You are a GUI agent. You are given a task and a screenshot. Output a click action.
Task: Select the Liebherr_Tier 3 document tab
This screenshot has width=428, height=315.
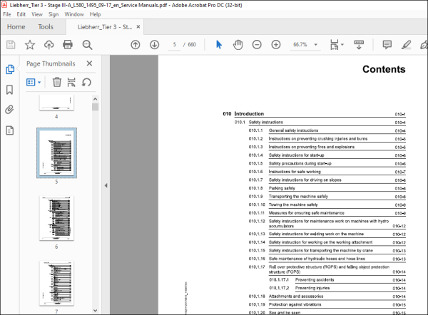tap(105, 27)
